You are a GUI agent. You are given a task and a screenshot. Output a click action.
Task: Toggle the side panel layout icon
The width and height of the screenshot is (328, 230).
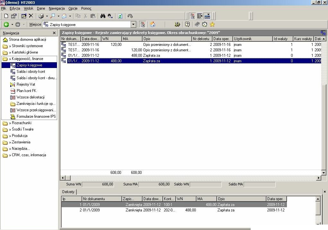click(x=200, y=16)
